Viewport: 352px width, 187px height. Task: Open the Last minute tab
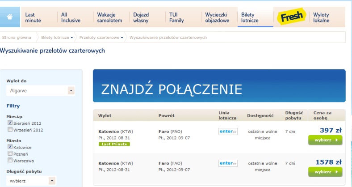33,17
